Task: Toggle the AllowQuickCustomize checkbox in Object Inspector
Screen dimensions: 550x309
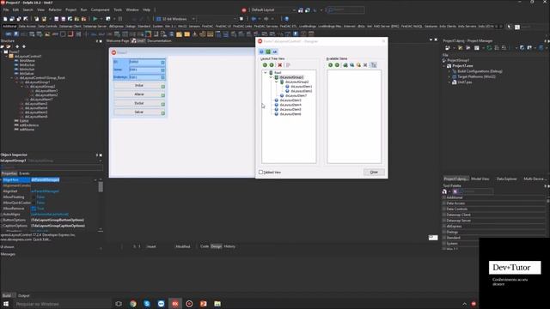Action: pyautogui.click(x=34, y=203)
